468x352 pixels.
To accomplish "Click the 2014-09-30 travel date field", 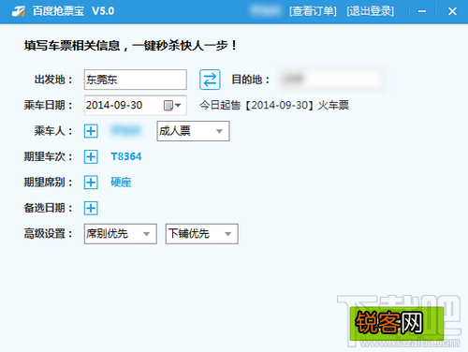I will tap(136, 105).
